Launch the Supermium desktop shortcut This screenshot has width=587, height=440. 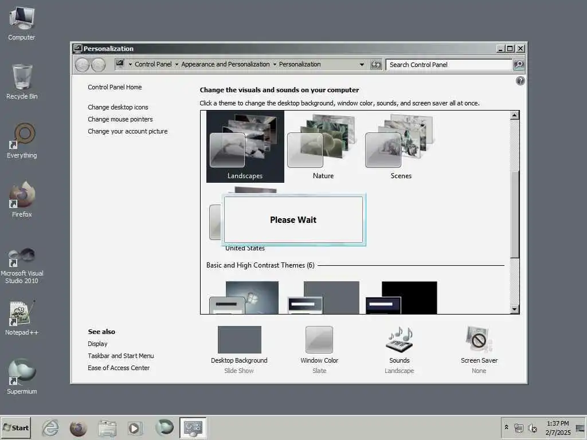click(x=22, y=376)
